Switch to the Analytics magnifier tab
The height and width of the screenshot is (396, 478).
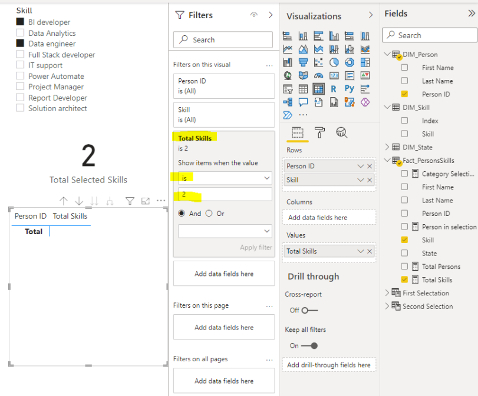click(x=342, y=133)
